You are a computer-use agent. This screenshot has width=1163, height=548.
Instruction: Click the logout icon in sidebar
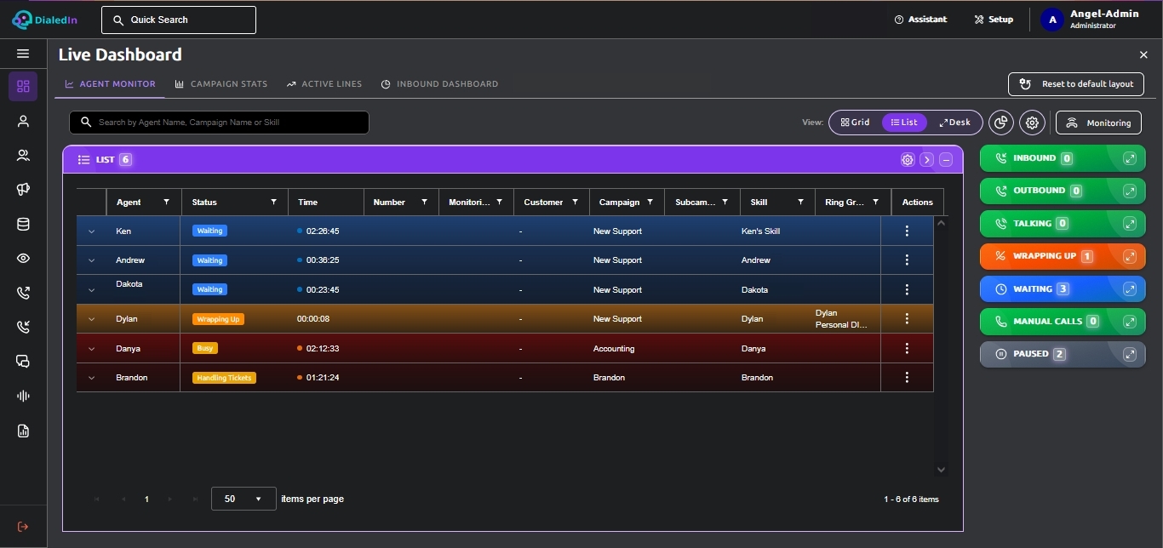click(x=23, y=527)
